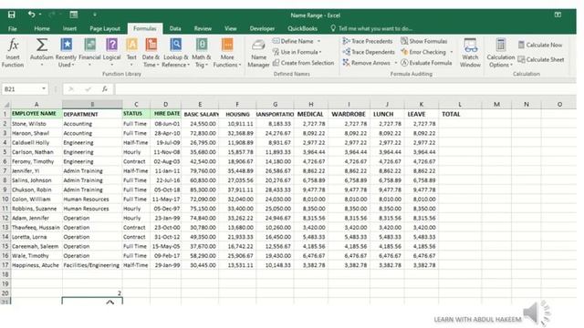This screenshot has height=328, width=584.
Task: Open Lookup & Reference functions icon
Action: pos(176,45)
